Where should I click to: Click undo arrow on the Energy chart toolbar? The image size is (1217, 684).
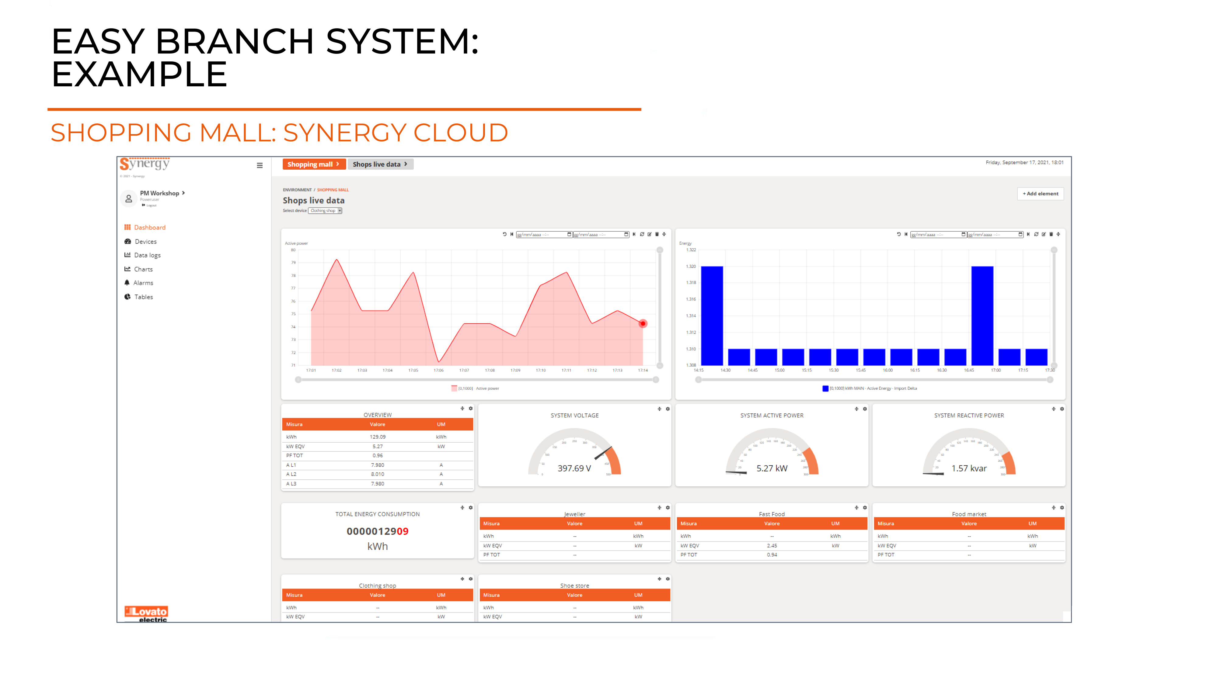(x=898, y=234)
